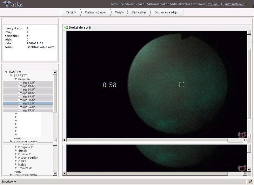Click the atlas caduceus logo icon

tap(6, 4)
